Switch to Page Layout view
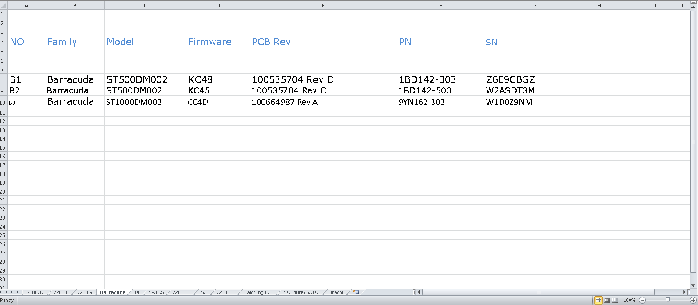698x305 pixels. (607, 300)
